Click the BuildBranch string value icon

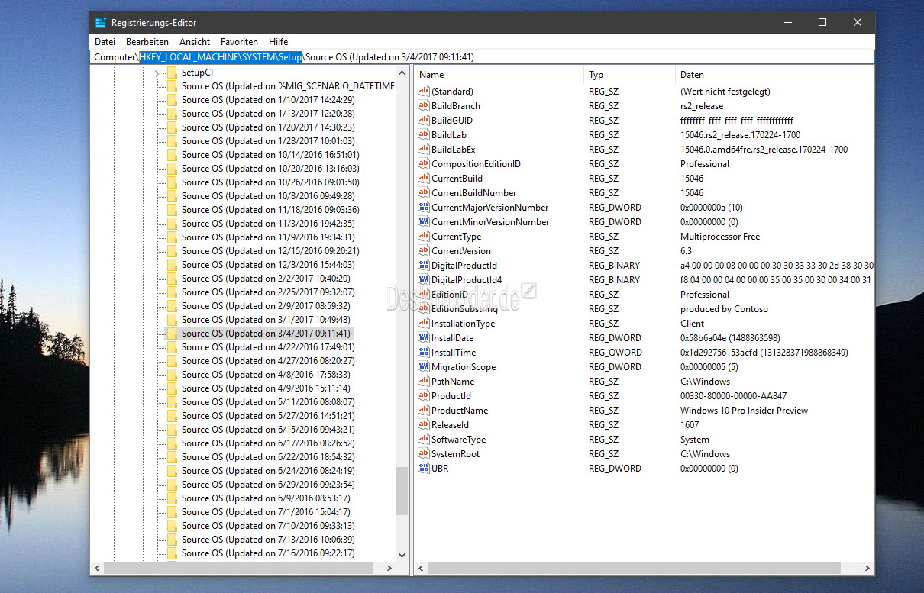pyautogui.click(x=425, y=106)
